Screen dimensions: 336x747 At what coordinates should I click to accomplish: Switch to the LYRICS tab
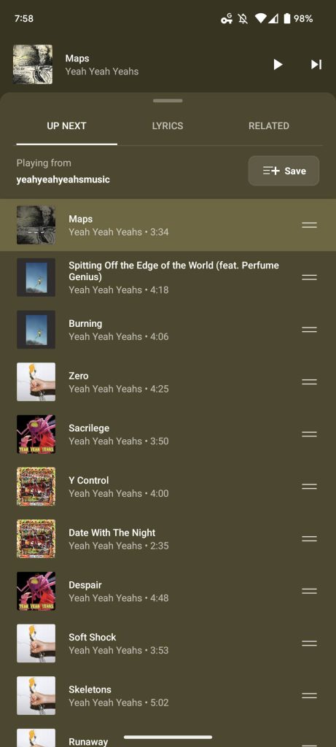point(168,125)
